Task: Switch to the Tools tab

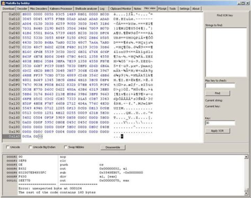Action: pyautogui.click(x=173, y=9)
